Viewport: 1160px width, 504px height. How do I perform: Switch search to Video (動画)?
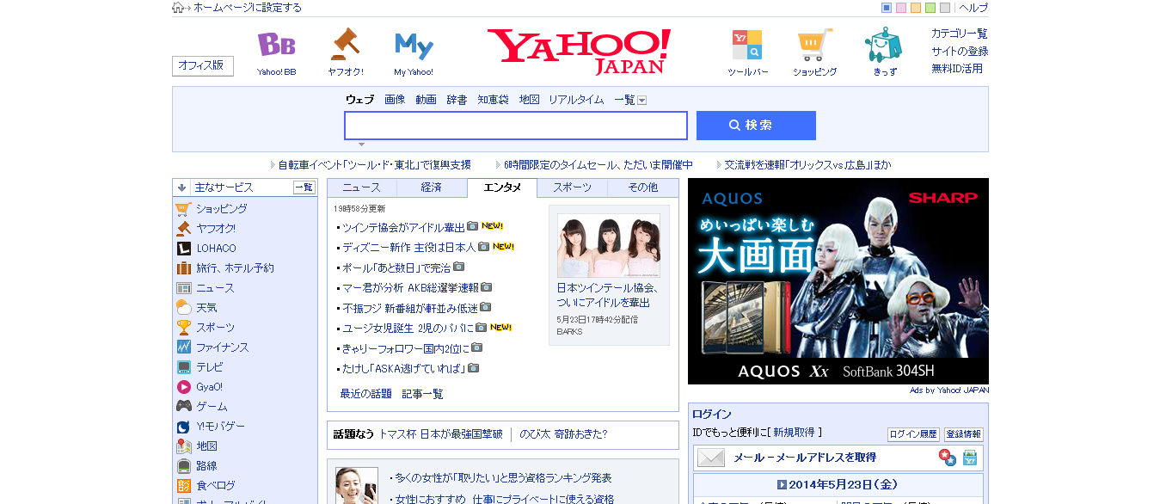click(426, 100)
